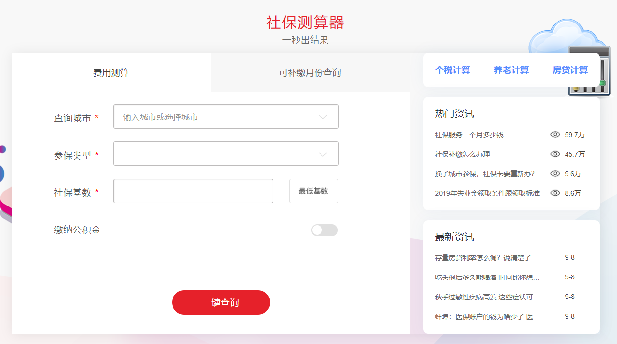Switch to the 费用测算 tab
Screen dimensions: 617x344
[x=111, y=72]
